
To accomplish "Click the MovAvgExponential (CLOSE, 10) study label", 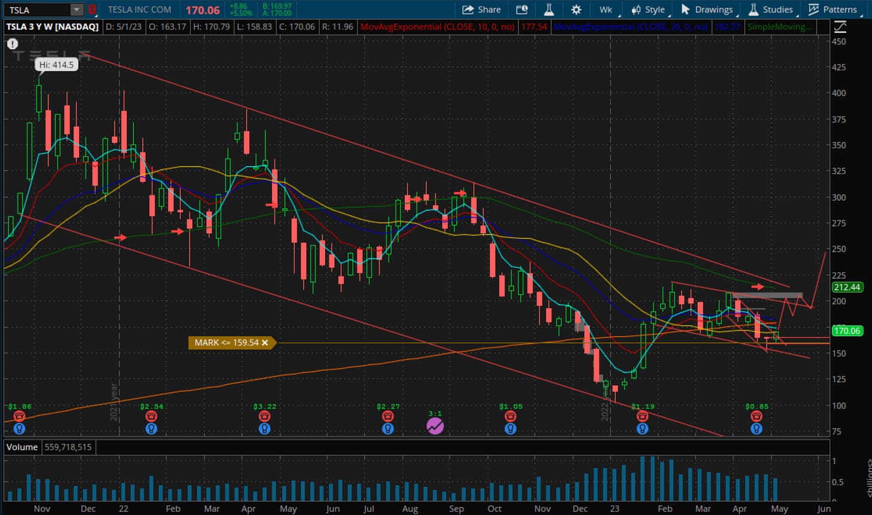I will click(438, 27).
